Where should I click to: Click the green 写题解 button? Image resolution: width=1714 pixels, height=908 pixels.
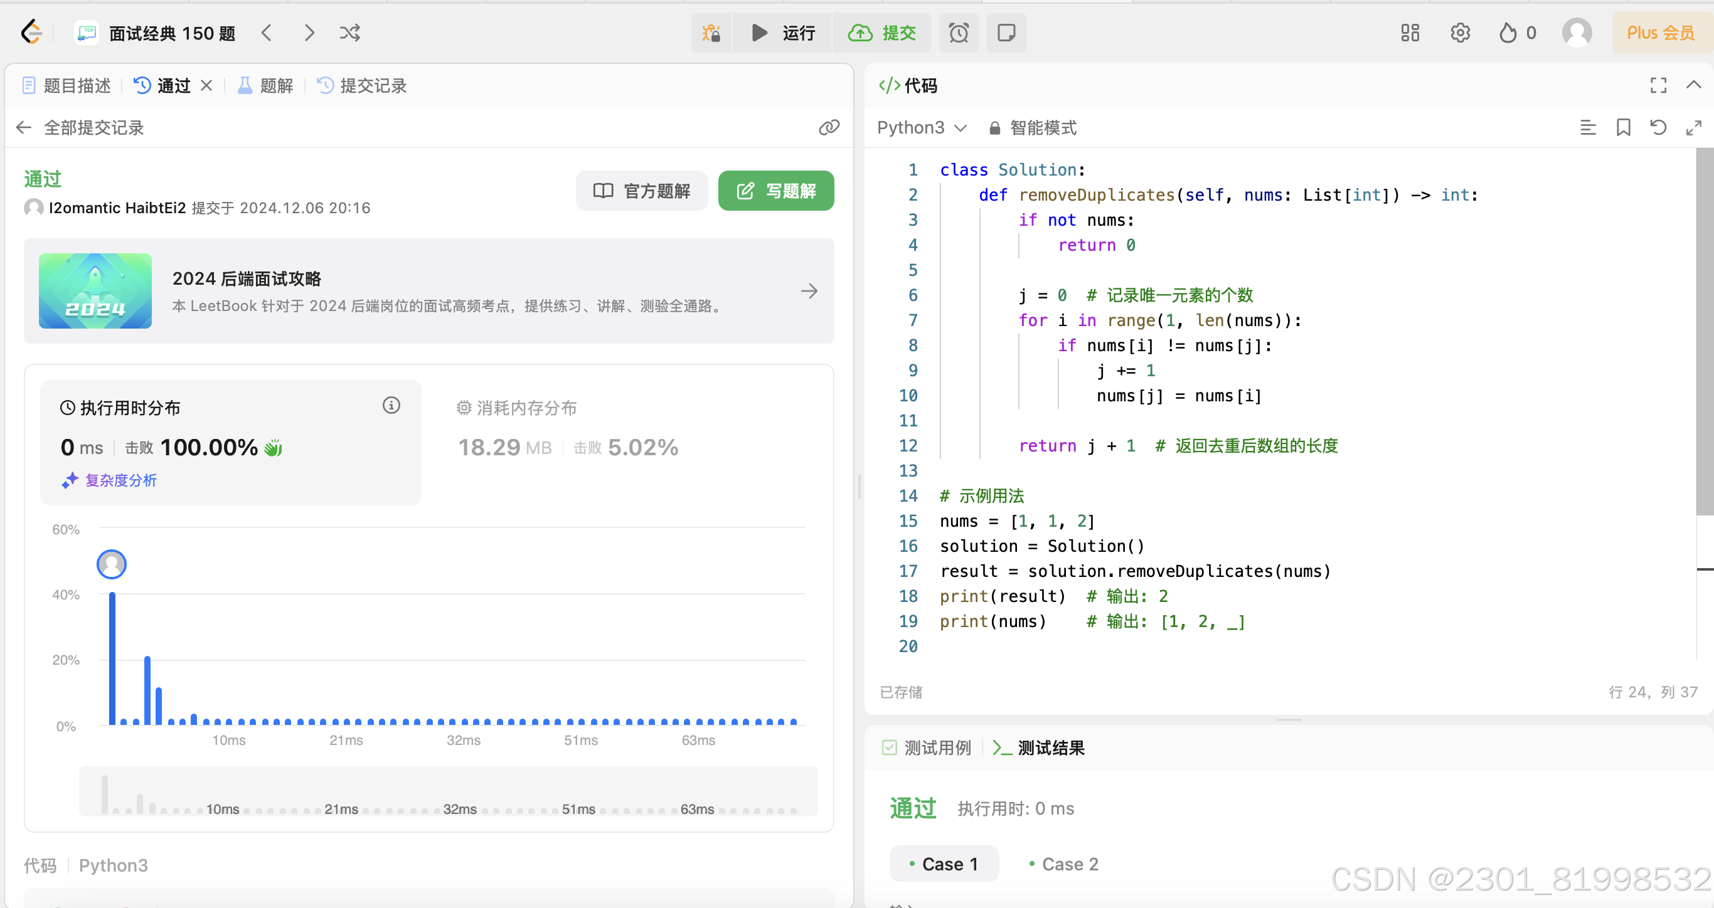point(776,191)
